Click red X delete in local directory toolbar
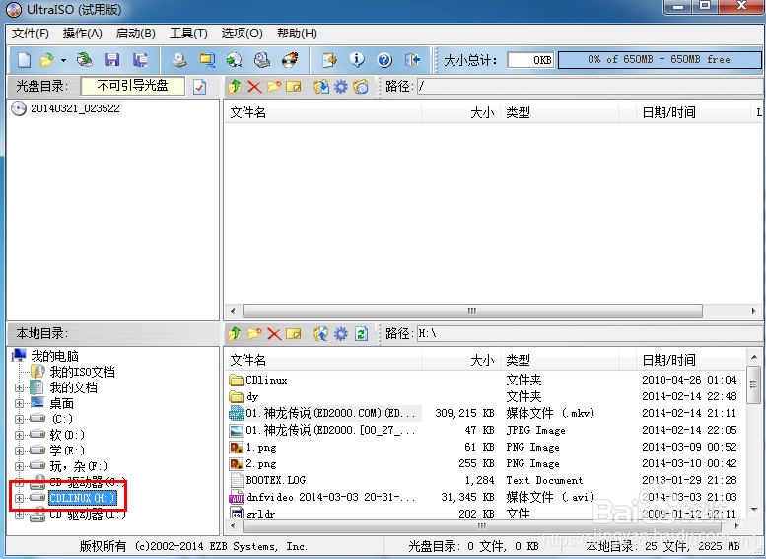This screenshot has width=766, height=559. [x=274, y=334]
